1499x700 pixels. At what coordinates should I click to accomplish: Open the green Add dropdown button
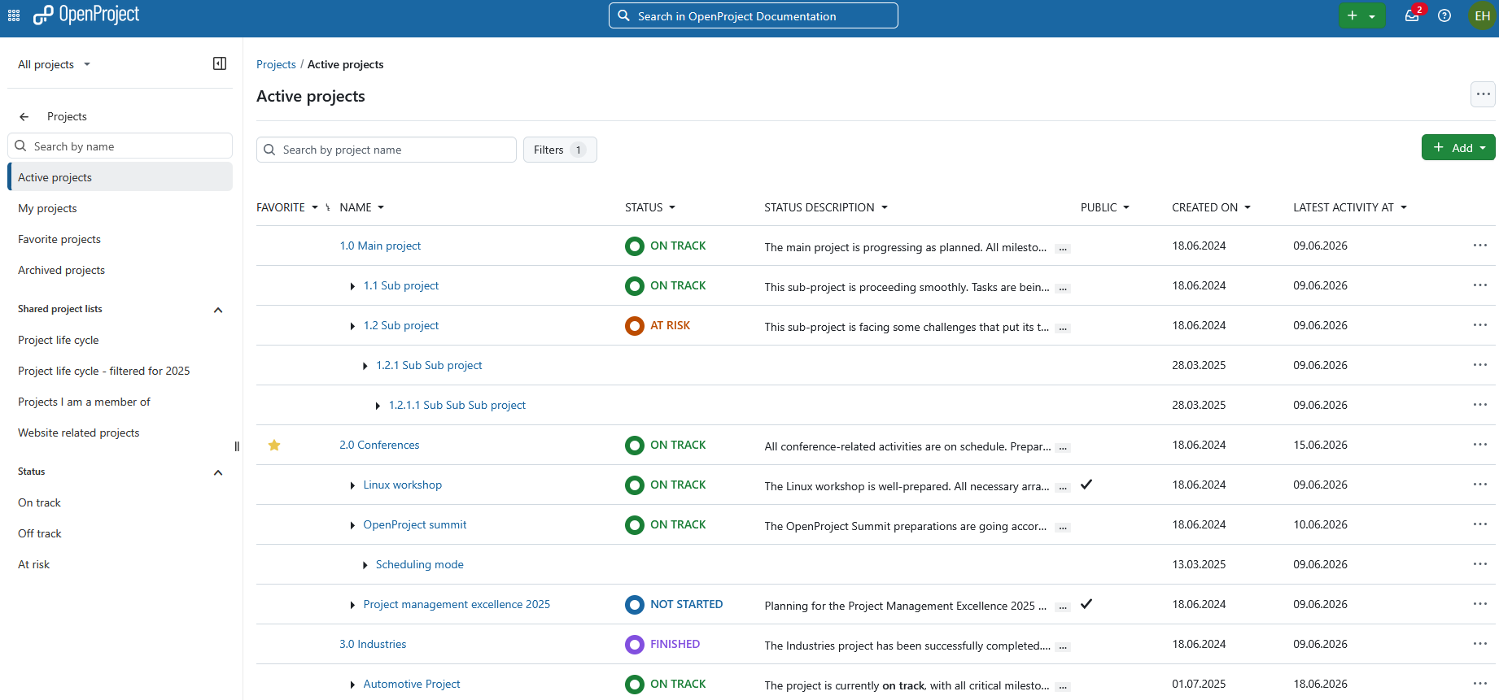pos(1458,147)
